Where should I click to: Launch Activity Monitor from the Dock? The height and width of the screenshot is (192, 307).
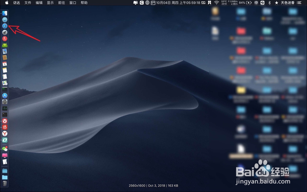pos(5,108)
